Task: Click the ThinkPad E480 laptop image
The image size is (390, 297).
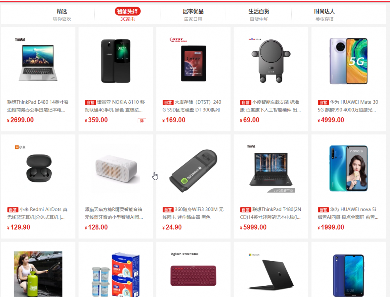Action: click(x=38, y=61)
